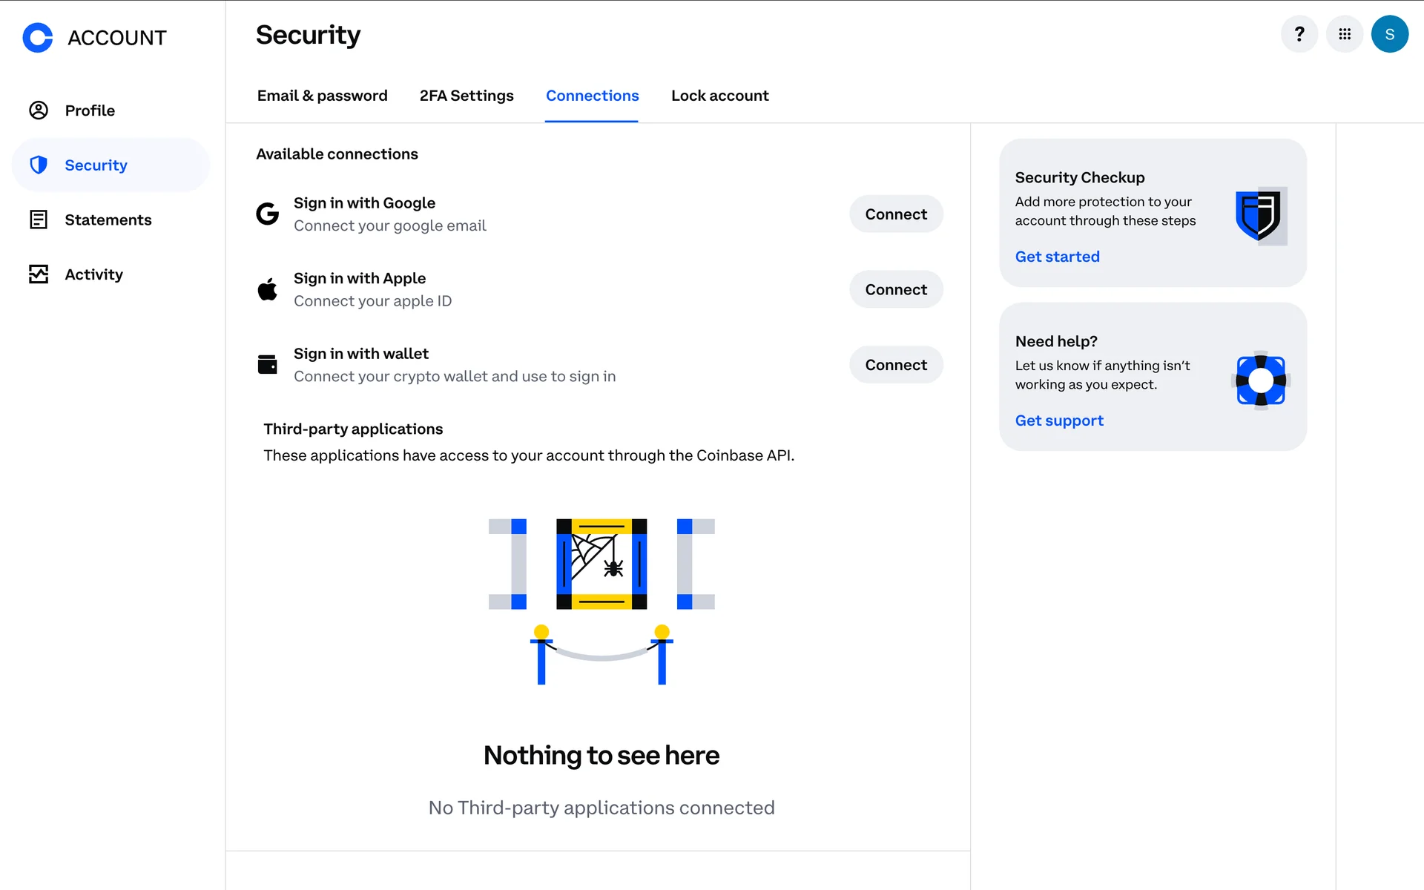
Task: Click the Get support link
Action: [x=1058, y=421]
